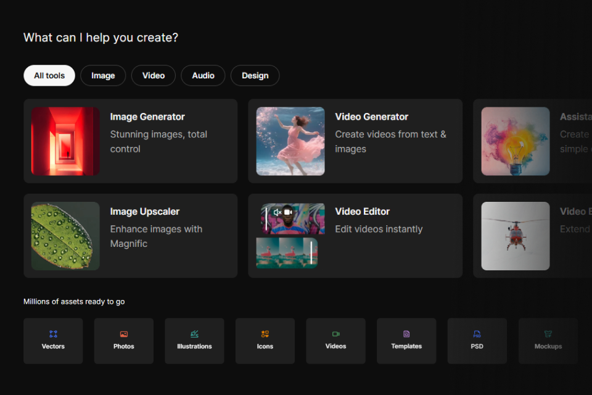Switch to the Design filter tab
The image size is (592, 395).
[255, 75]
